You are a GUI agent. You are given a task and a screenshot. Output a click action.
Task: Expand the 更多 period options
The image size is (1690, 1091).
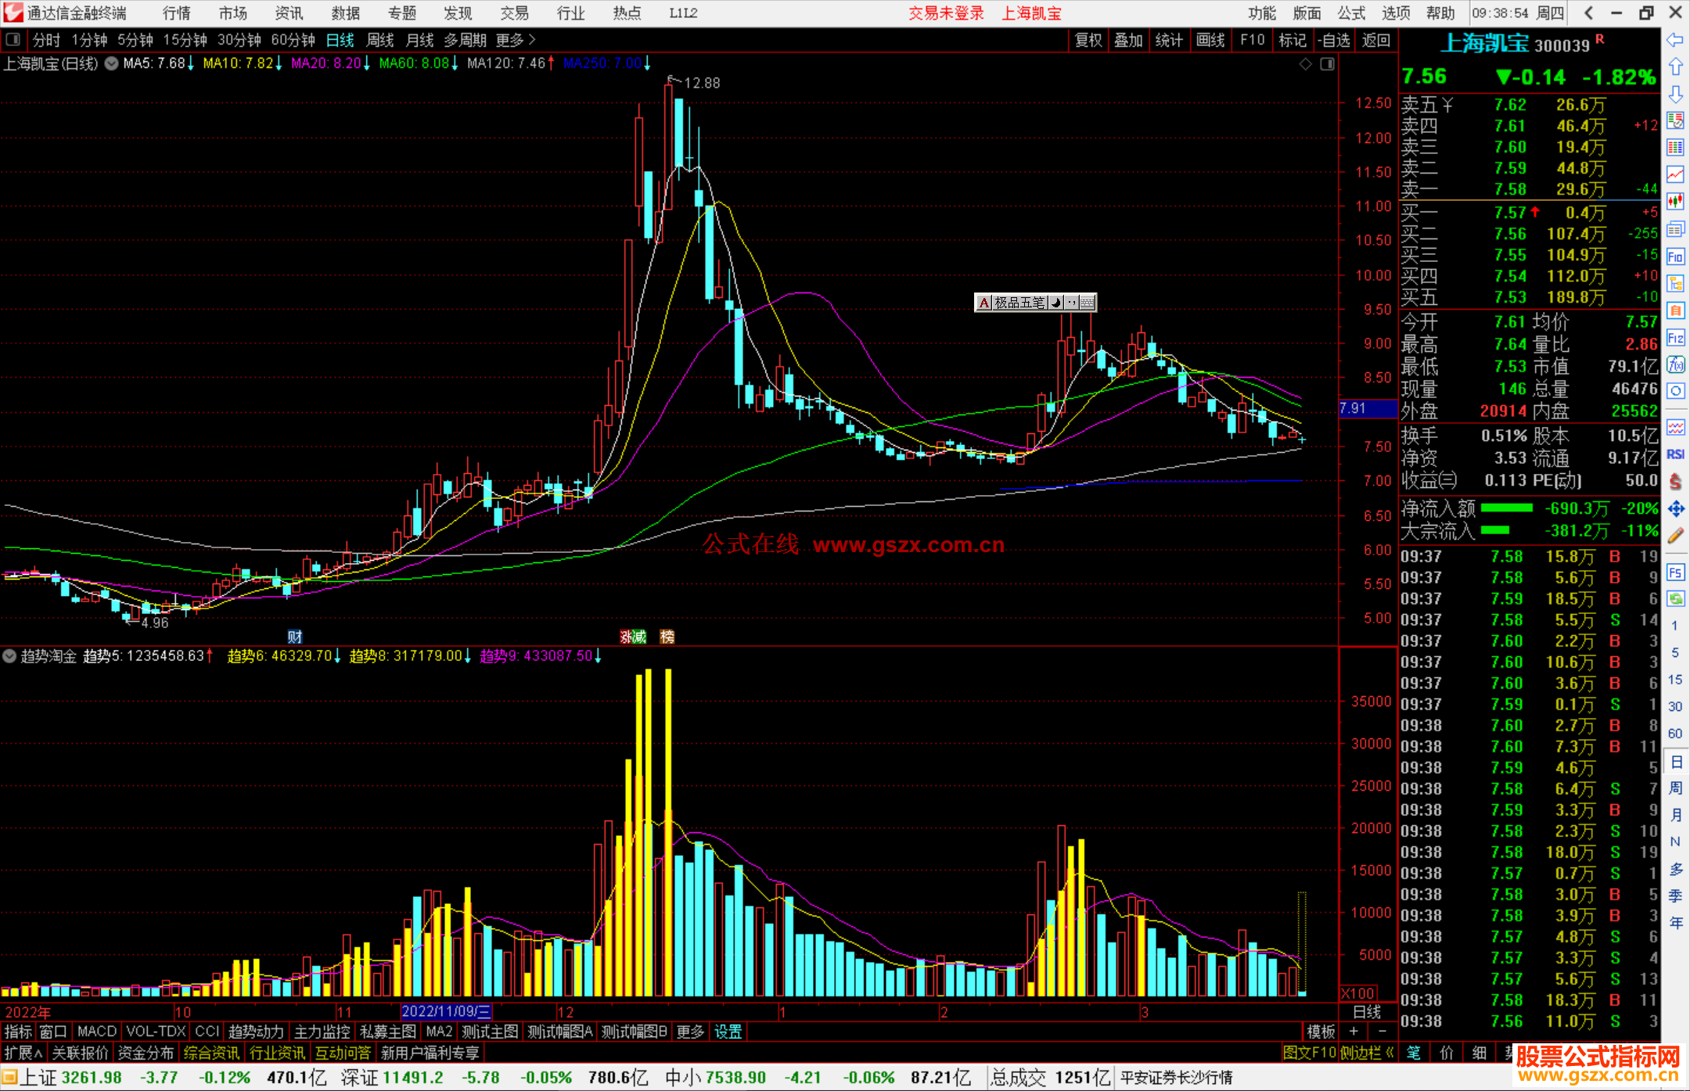[515, 40]
